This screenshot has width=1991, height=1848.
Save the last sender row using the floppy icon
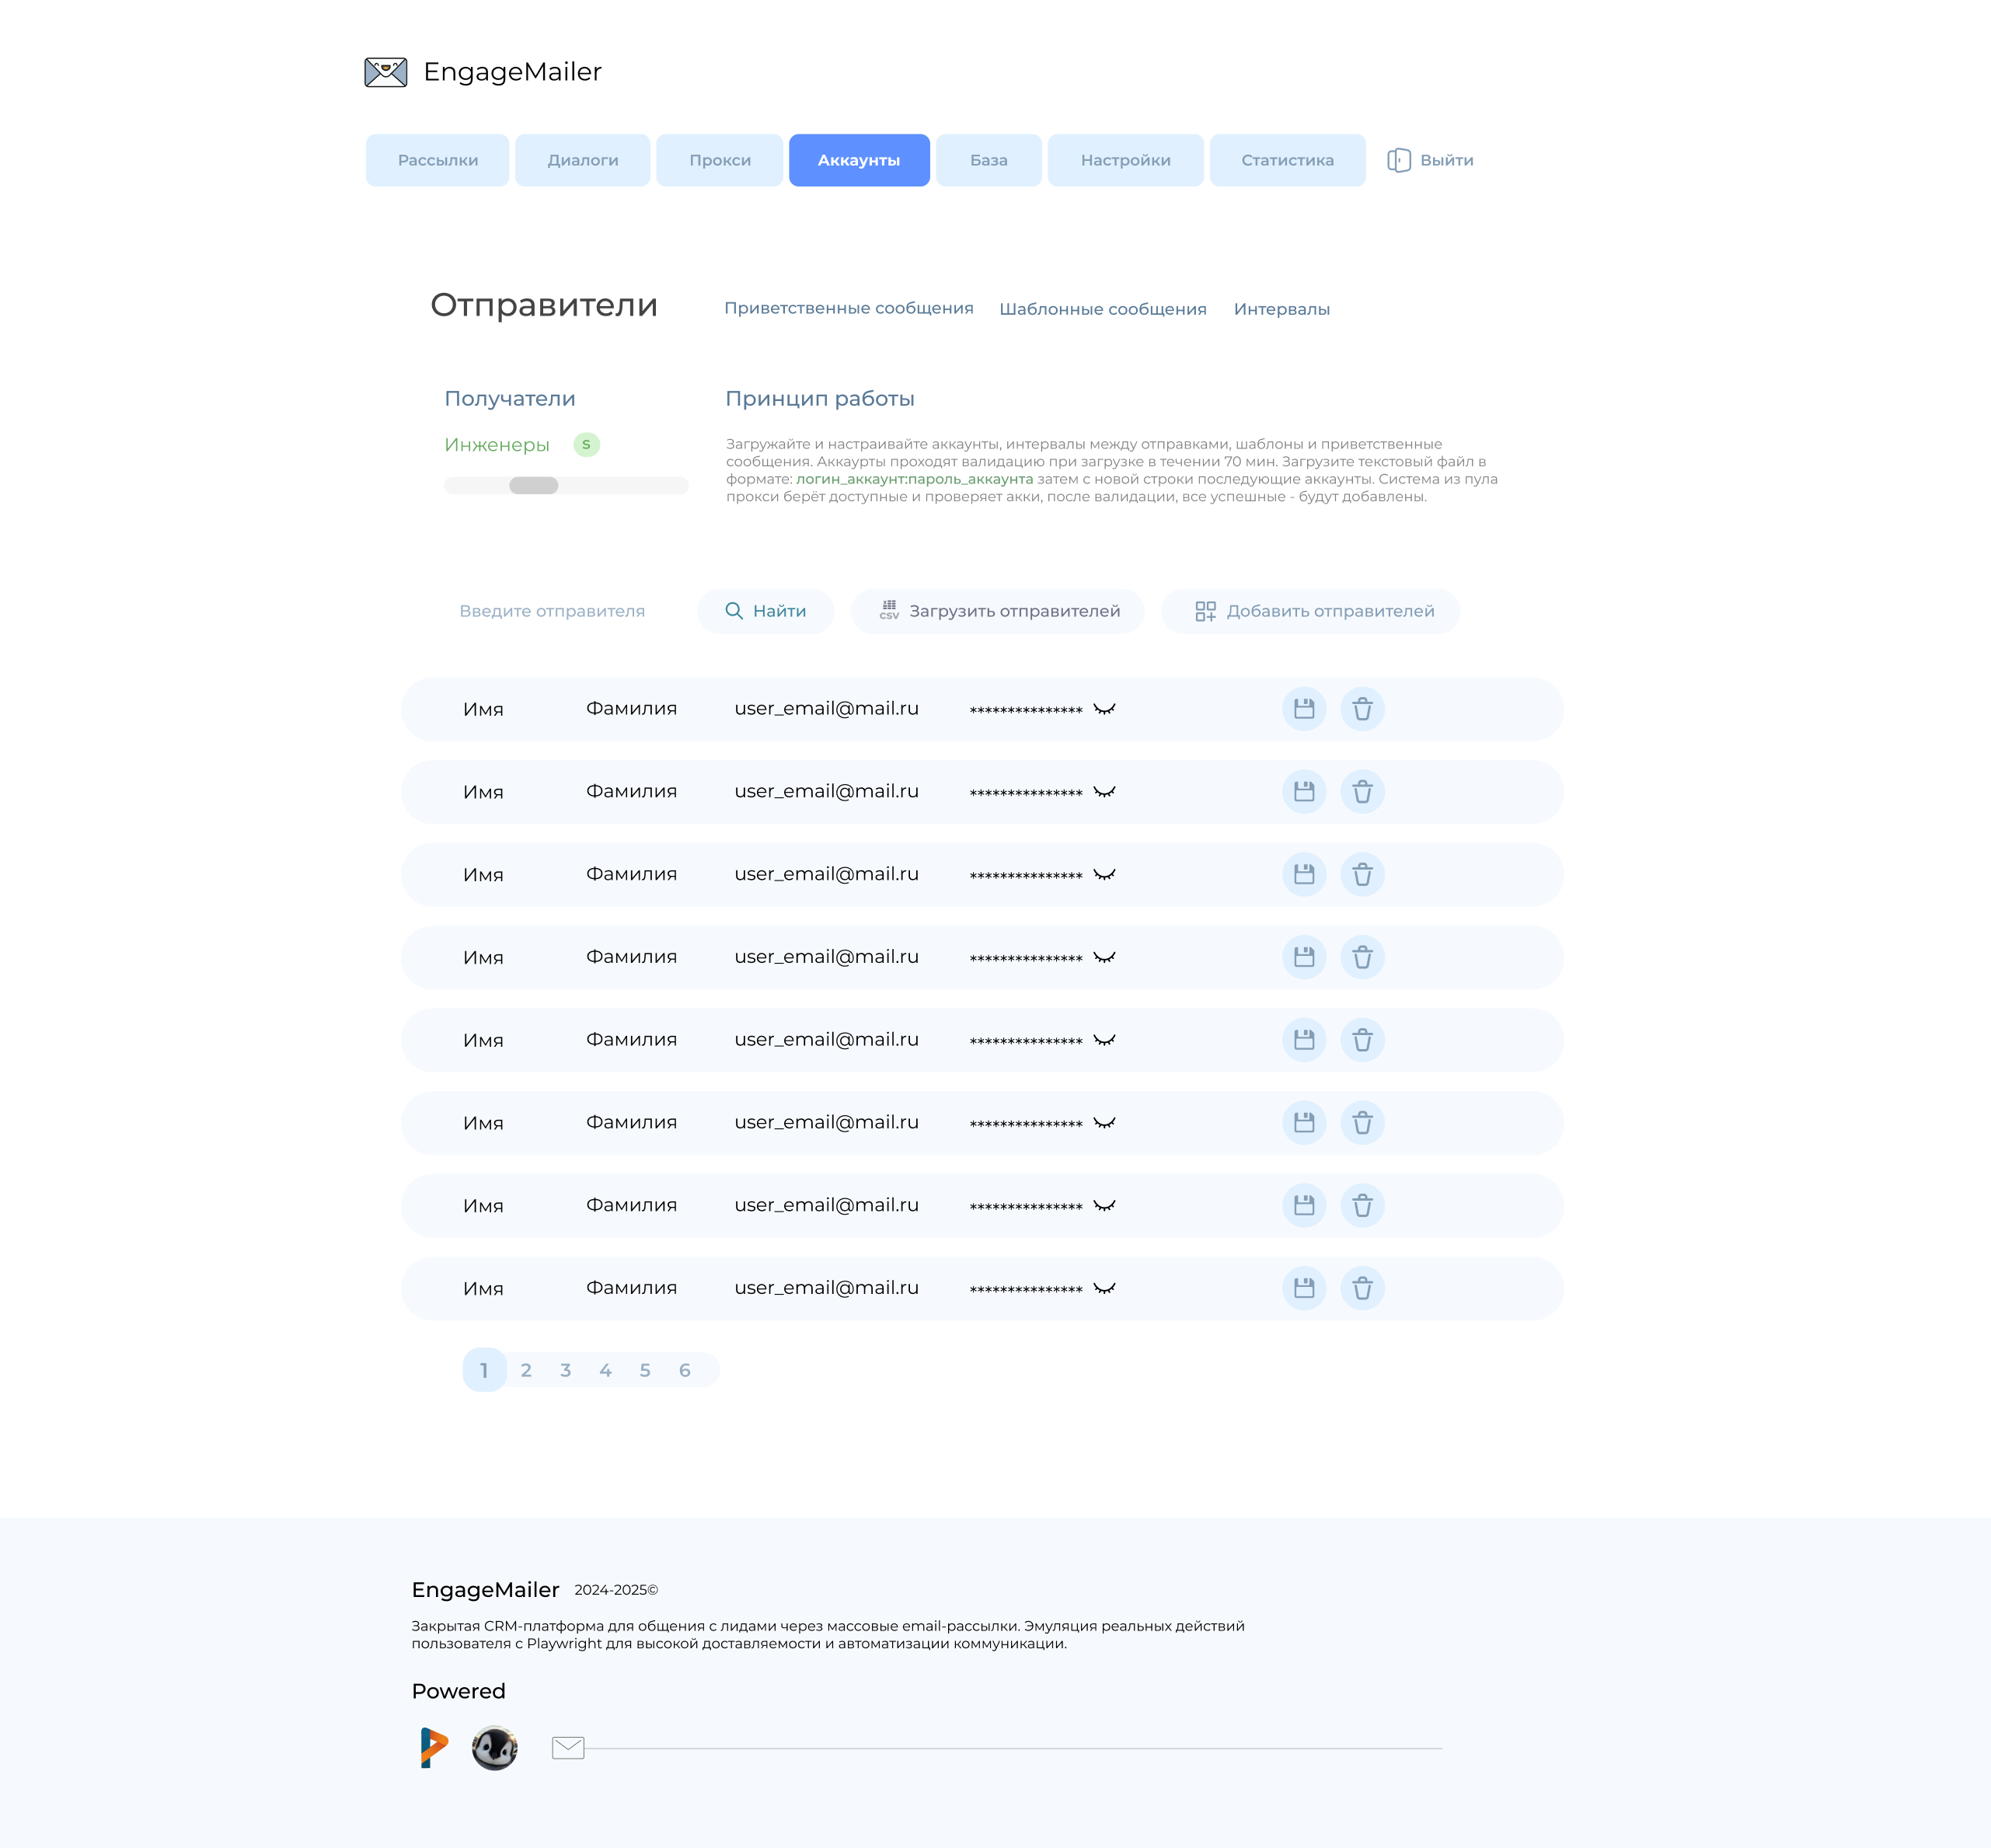(x=1304, y=1288)
